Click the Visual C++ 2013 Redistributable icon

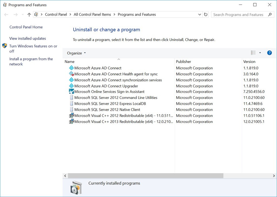71,122
